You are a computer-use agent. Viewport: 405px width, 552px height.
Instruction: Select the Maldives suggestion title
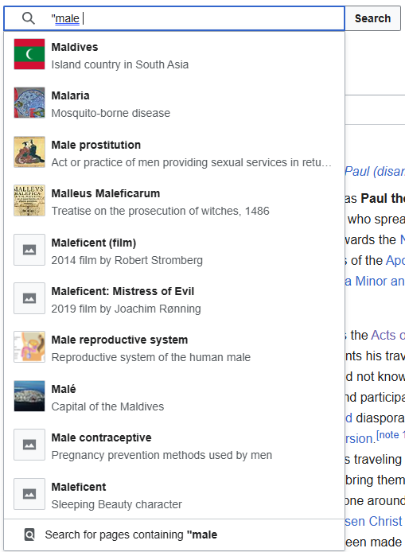(75, 47)
